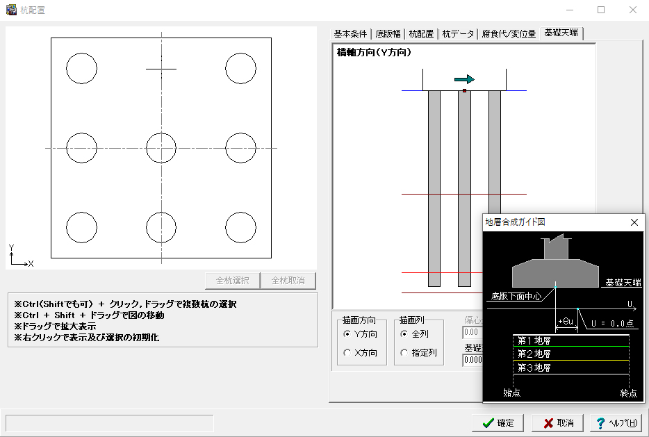This screenshot has width=649, height=437.
Task: Select the middle-left pile circle
Action: click(81, 148)
